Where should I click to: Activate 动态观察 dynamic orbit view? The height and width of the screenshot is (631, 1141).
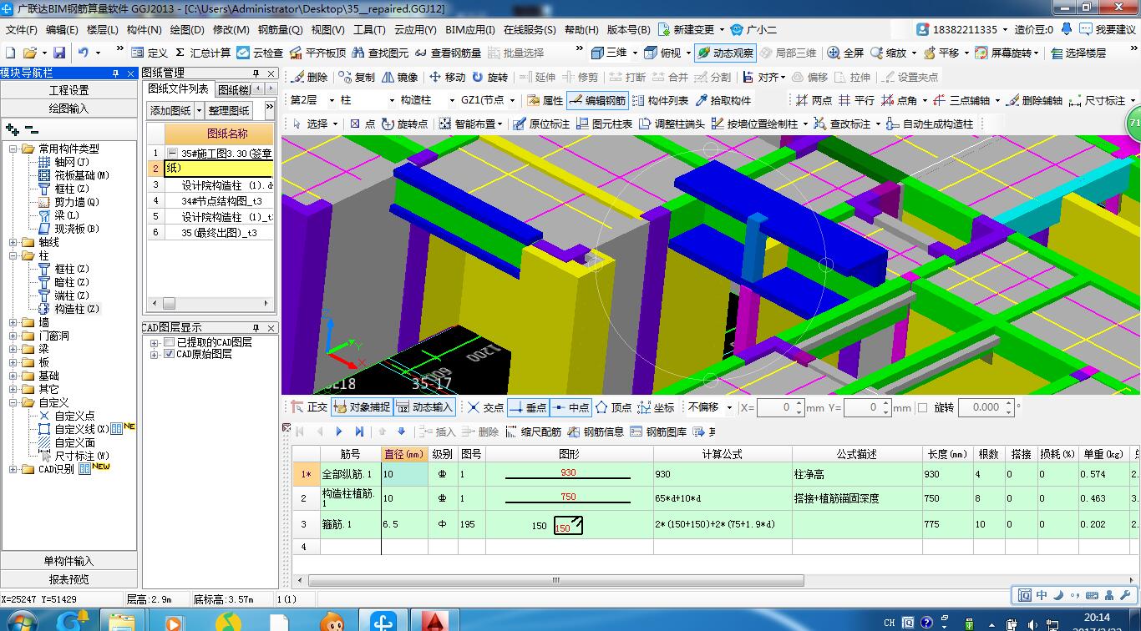point(725,53)
